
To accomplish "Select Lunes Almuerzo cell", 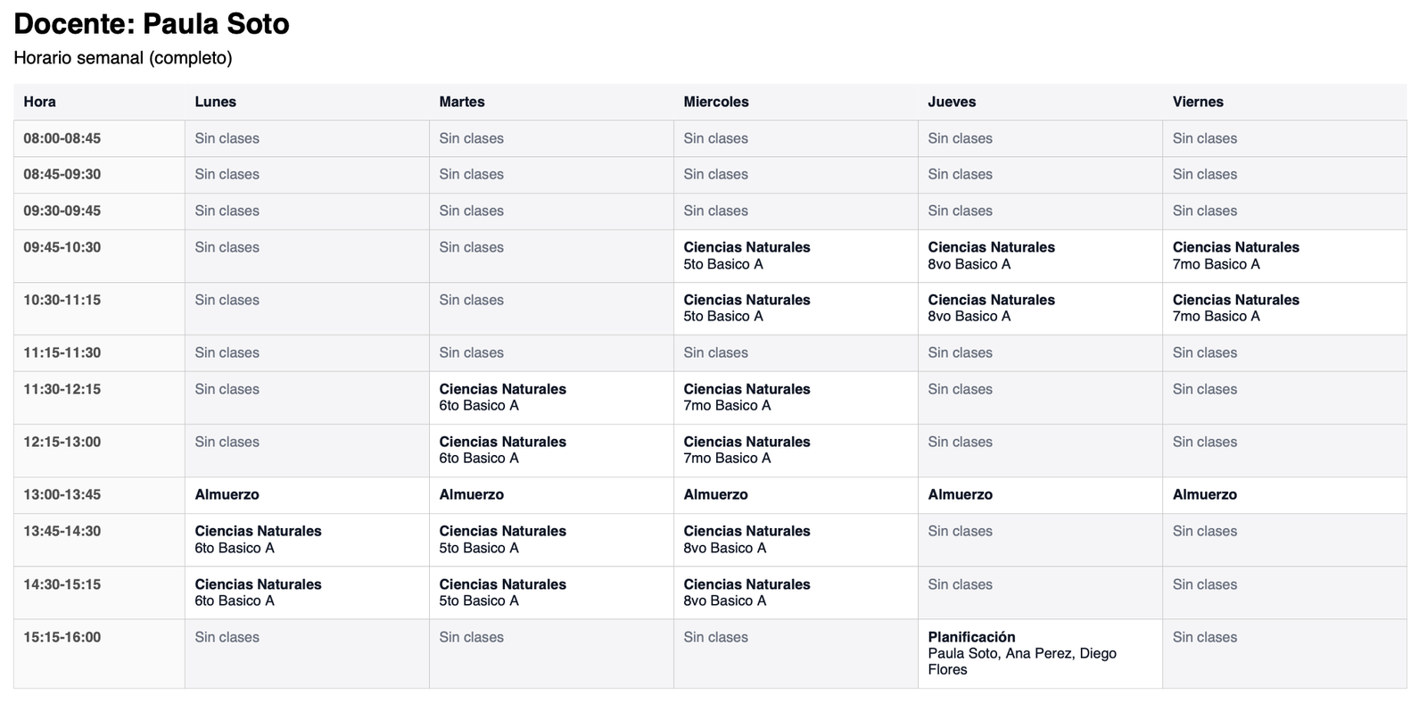I will point(227,494).
